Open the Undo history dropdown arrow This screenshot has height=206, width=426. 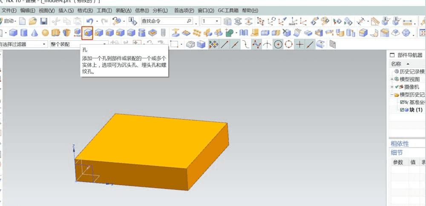pyautogui.click(x=97, y=21)
